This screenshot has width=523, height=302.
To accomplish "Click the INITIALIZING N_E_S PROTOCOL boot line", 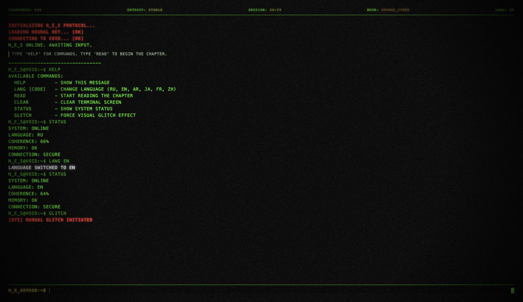I will pos(52,25).
